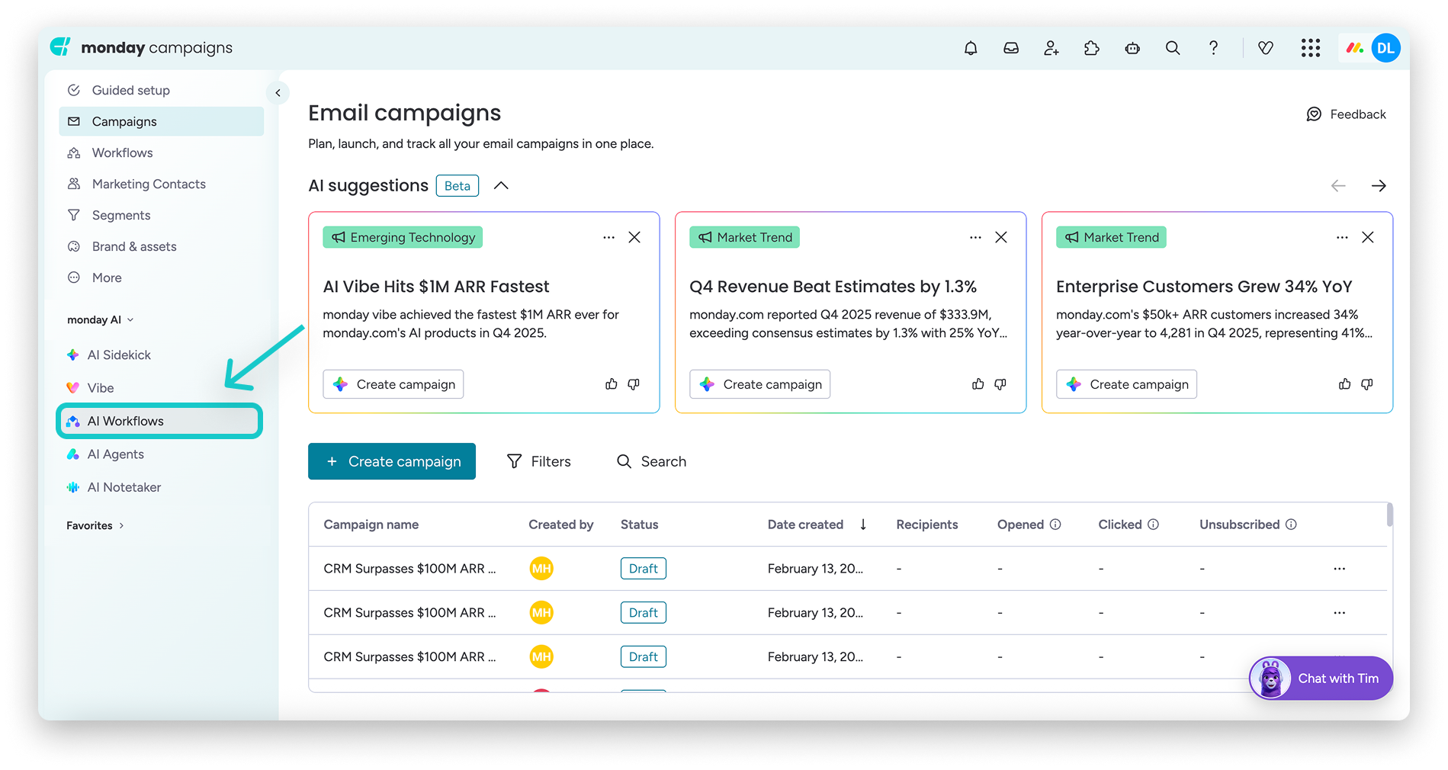Thumbs down the Q4 Revenue suggestion
Screen dimensions: 1448x770
tap(1000, 384)
